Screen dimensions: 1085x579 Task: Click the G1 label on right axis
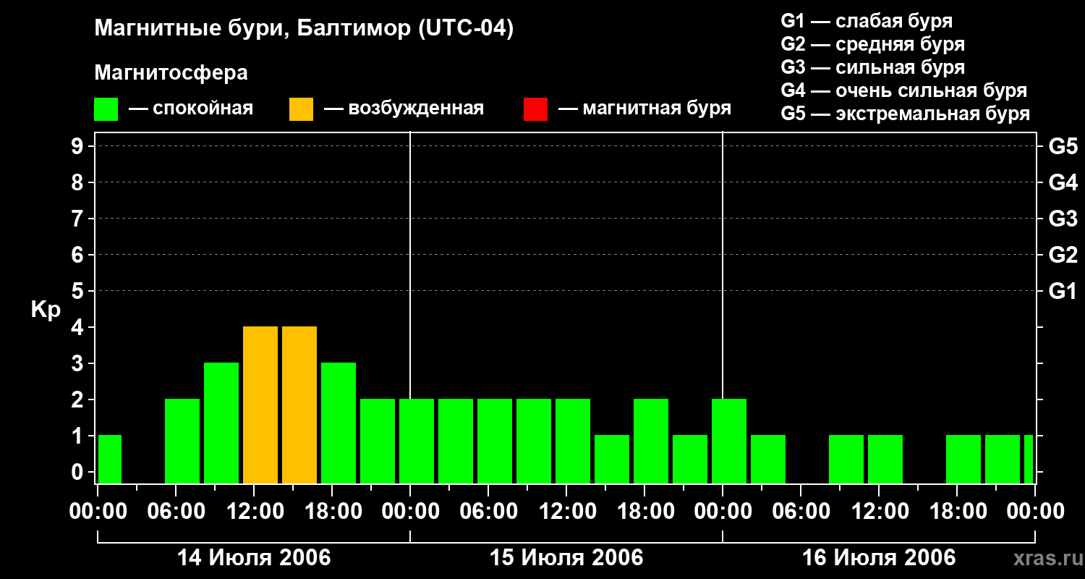coord(1063,292)
